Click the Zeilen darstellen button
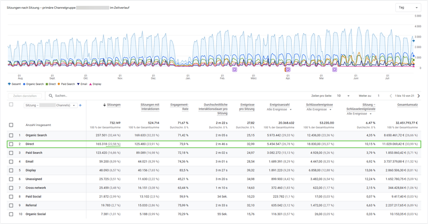This screenshot has height=224, width=428. [x=25, y=96]
